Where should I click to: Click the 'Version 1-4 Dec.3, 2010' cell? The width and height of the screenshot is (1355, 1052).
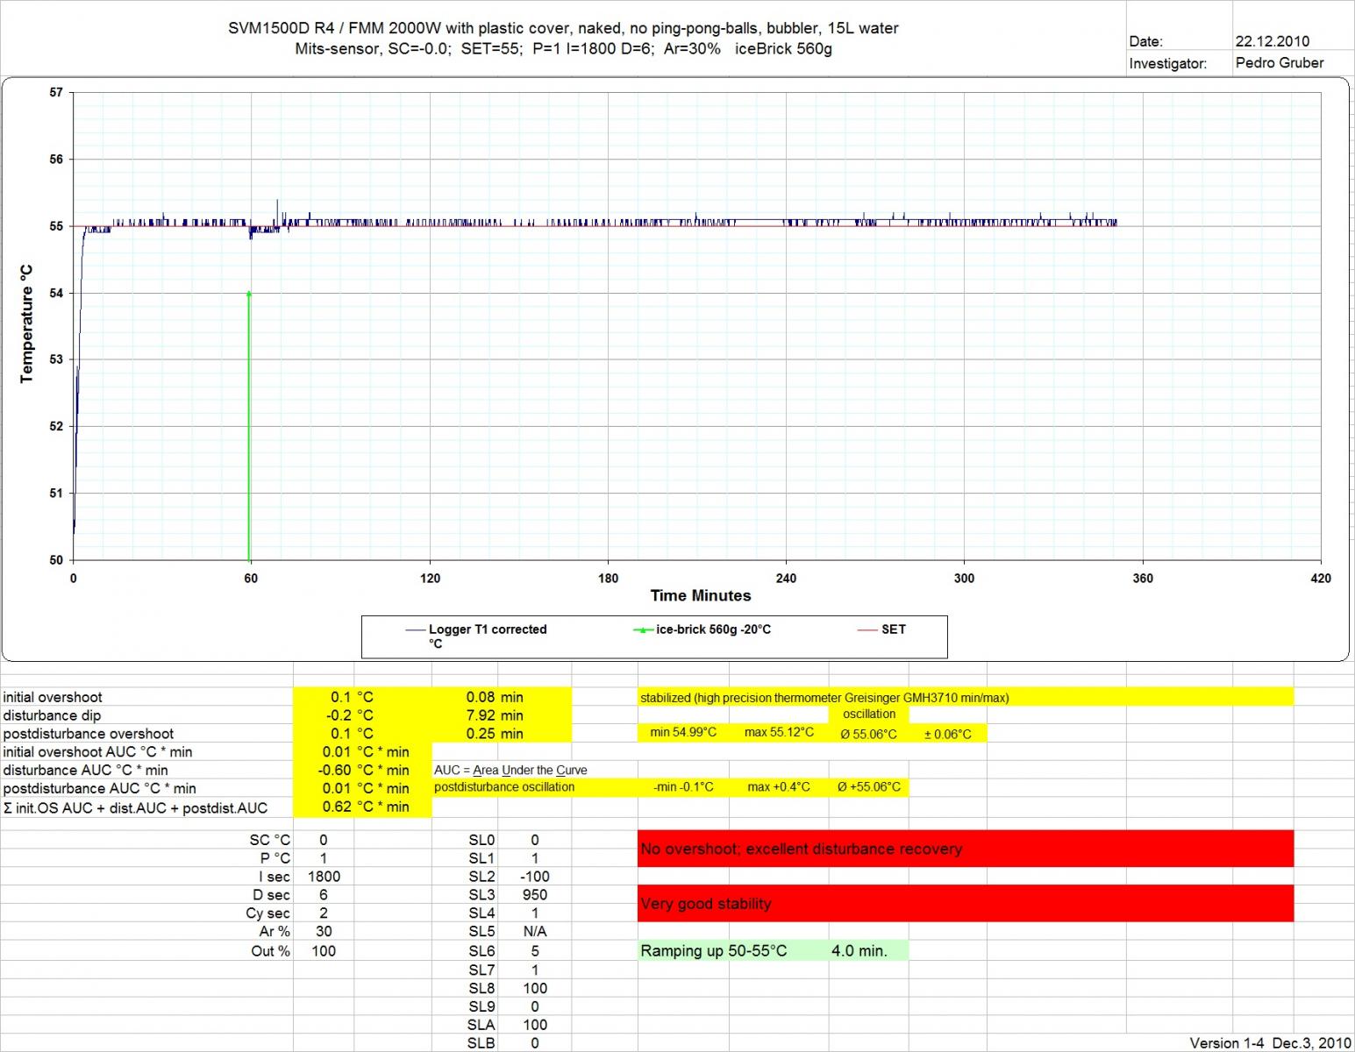tap(1270, 1042)
